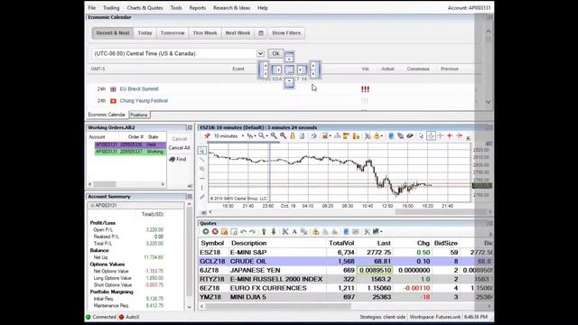
Task: Click the blue book icon in chart toolbar
Action: click(x=391, y=136)
